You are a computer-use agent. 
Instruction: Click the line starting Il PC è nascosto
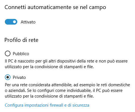[x=66, y=61]
